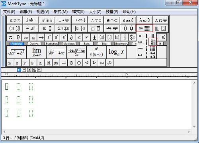
Task: Click the center slot of the matrix
Action: (19, 100)
